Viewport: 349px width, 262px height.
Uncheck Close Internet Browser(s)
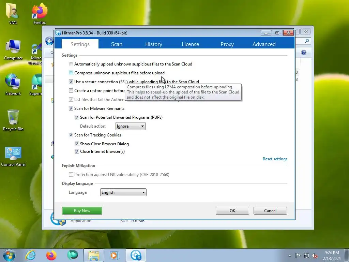77,151
